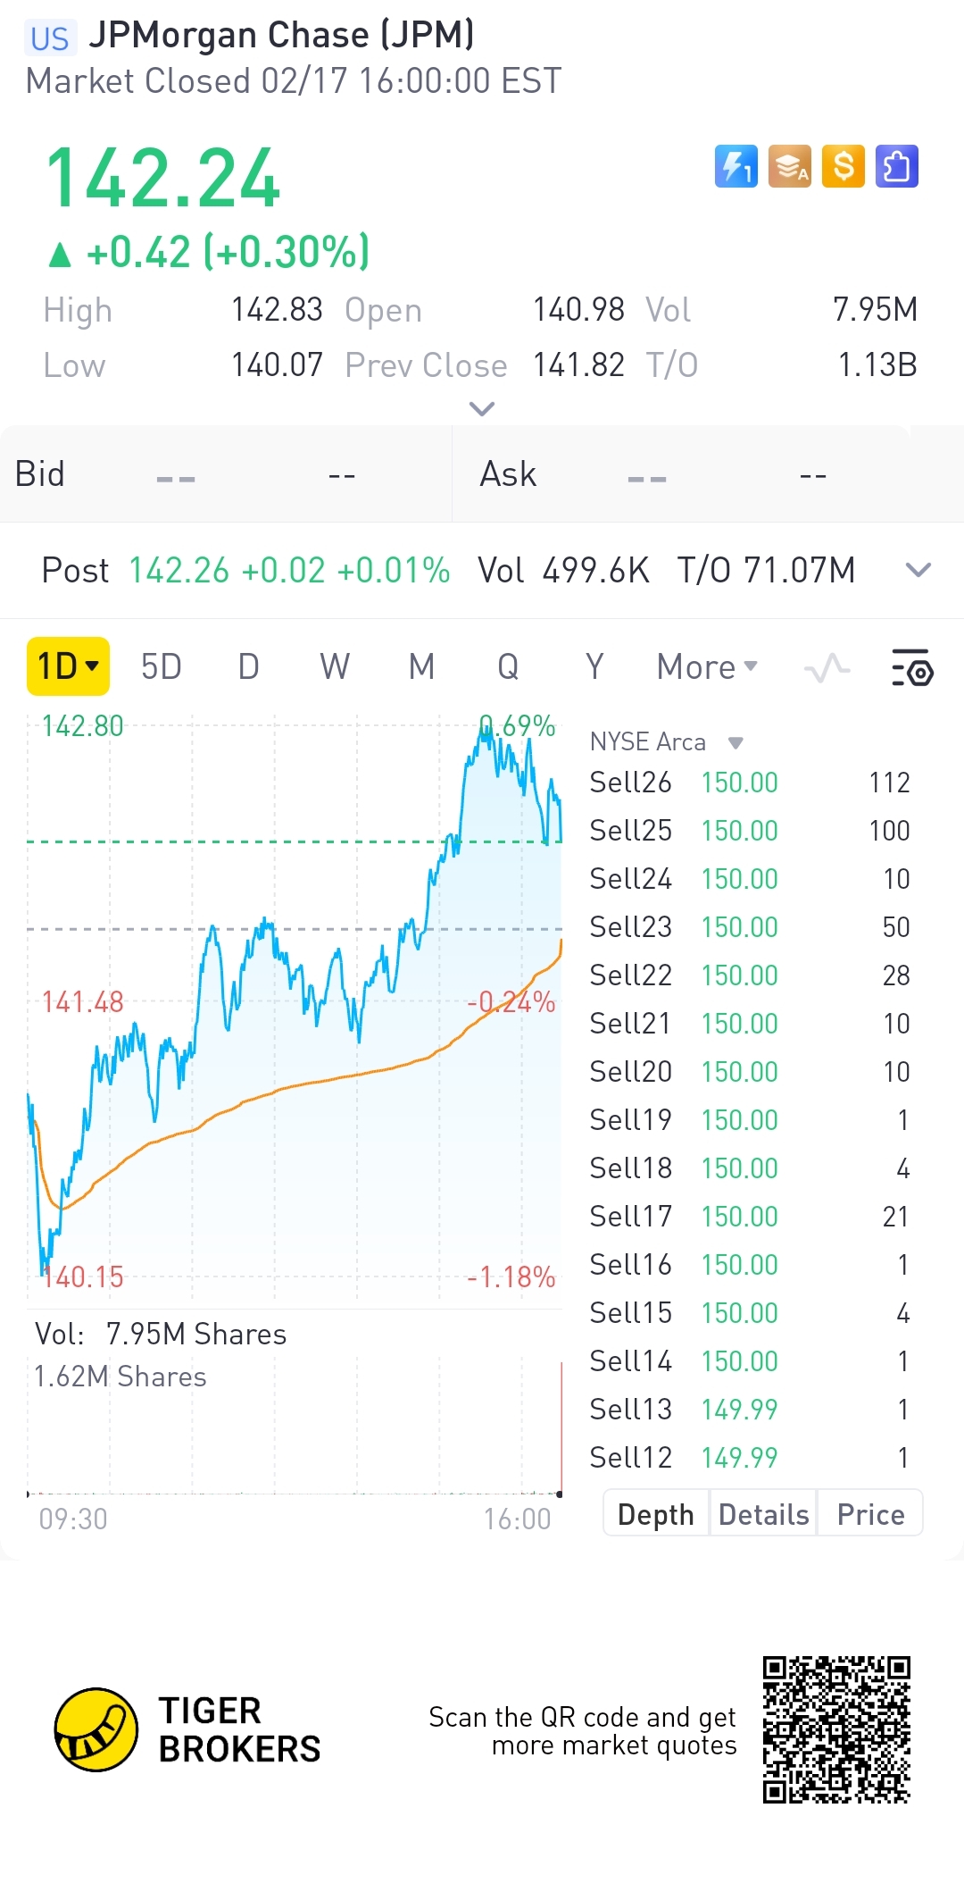Expand the post-market info row chevron
This screenshot has width=964, height=1900.
[918, 570]
